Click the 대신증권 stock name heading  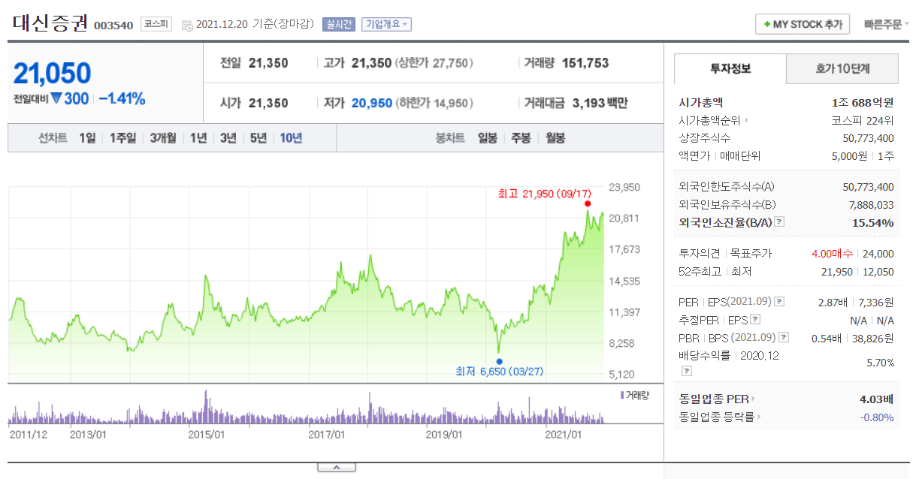click(x=50, y=23)
